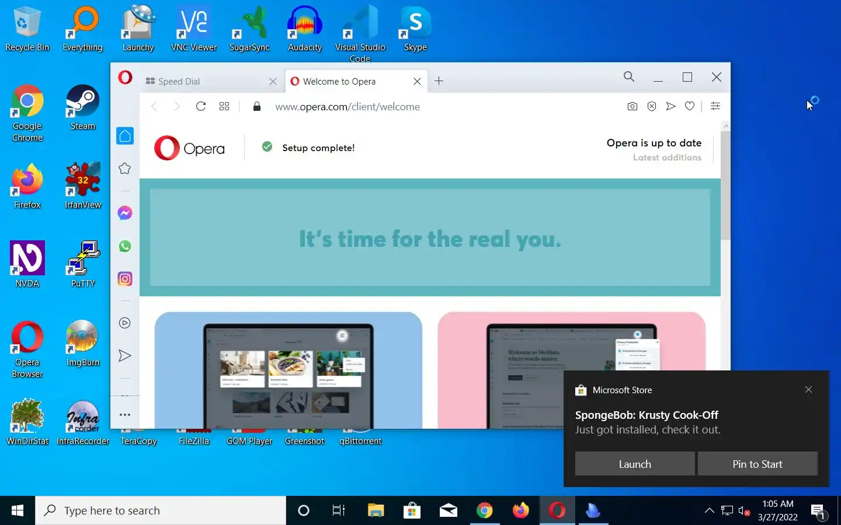Open WhatsApp in the Opera sidebar

pos(125,246)
